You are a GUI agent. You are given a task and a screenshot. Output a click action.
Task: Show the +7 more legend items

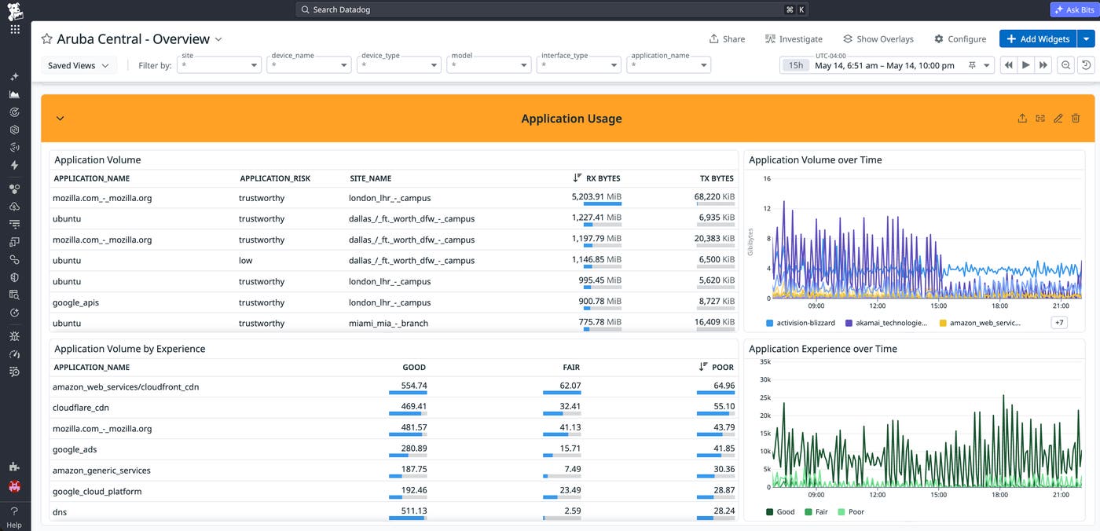tap(1058, 323)
